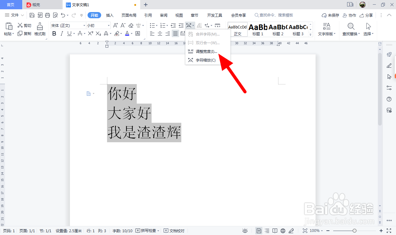Toggle bold formatting
This screenshot has height=235, width=396.
[x=54, y=33]
